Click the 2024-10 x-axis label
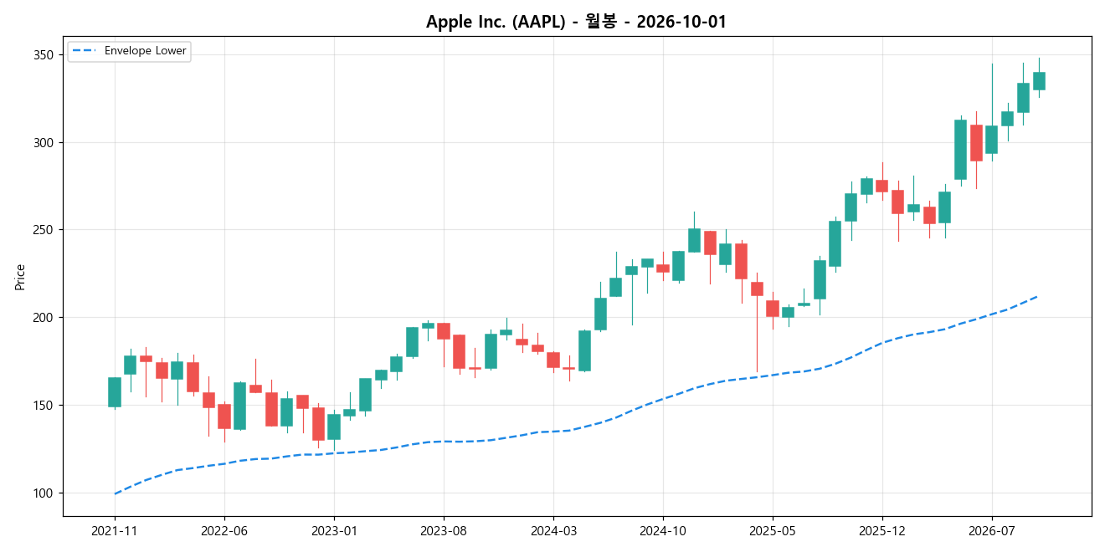 tap(663, 531)
